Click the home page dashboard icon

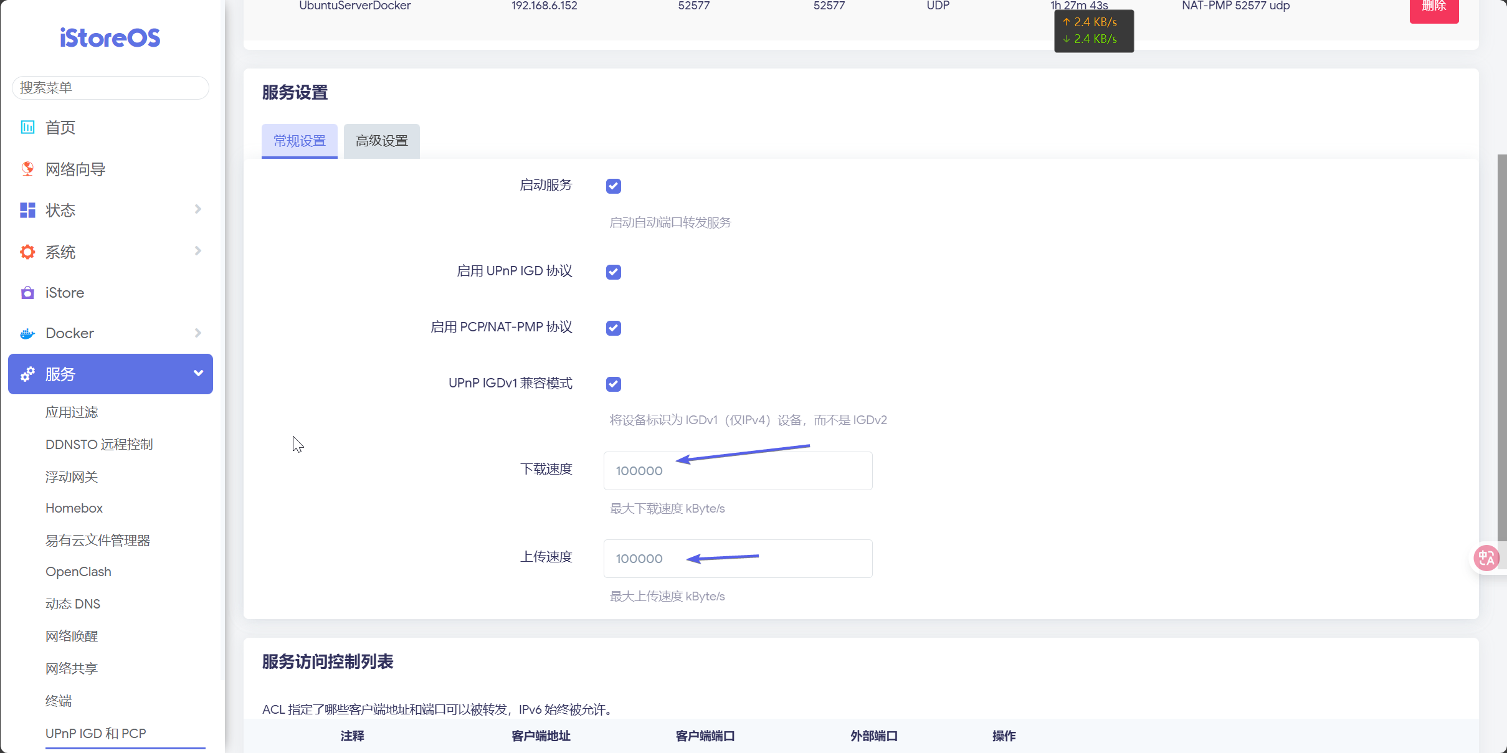coord(27,127)
